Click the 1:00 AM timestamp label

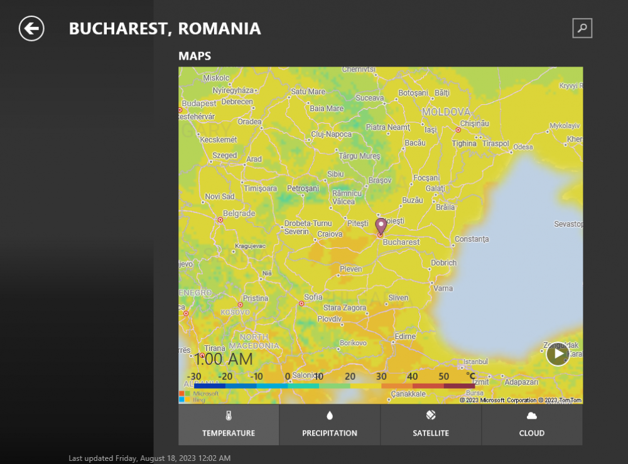click(224, 359)
